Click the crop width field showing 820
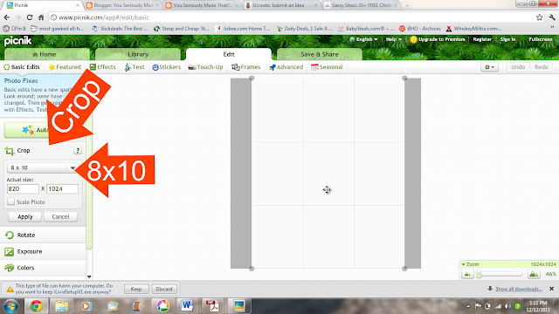 click(x=23, y=188)
